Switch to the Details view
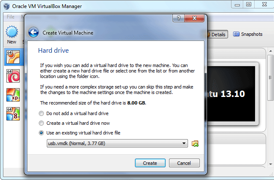The width and height of the screenshot is (274, 180). point(217,34)
